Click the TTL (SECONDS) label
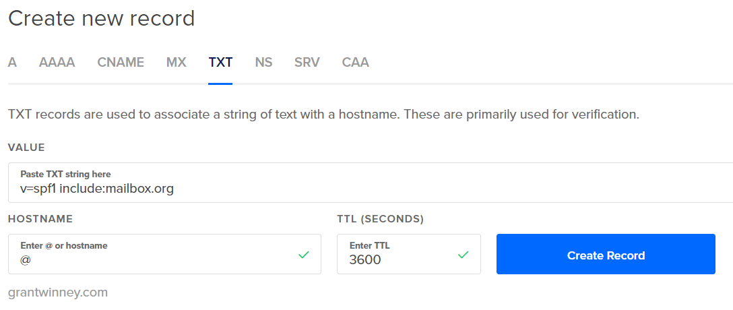733x310 pixels. (380, 219)
